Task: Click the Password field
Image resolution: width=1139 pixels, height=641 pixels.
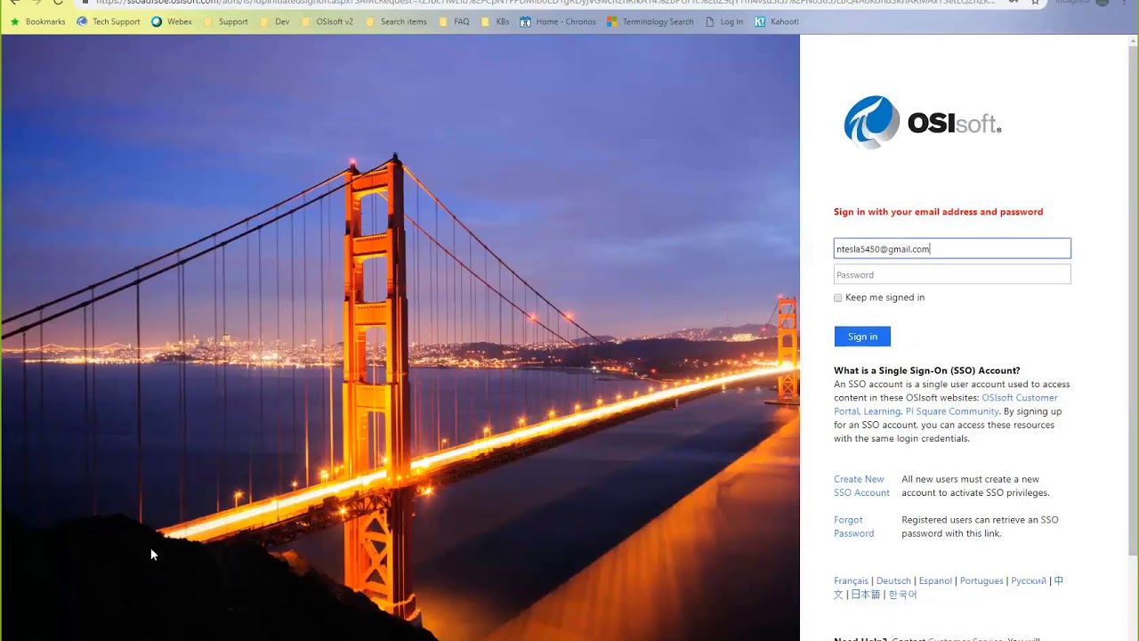Action: (952, 274)
